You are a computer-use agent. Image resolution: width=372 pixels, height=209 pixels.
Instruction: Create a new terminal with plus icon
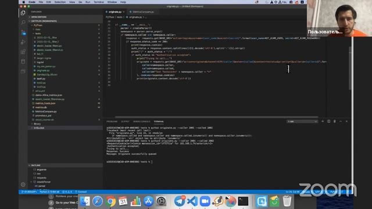coord(323,121)
